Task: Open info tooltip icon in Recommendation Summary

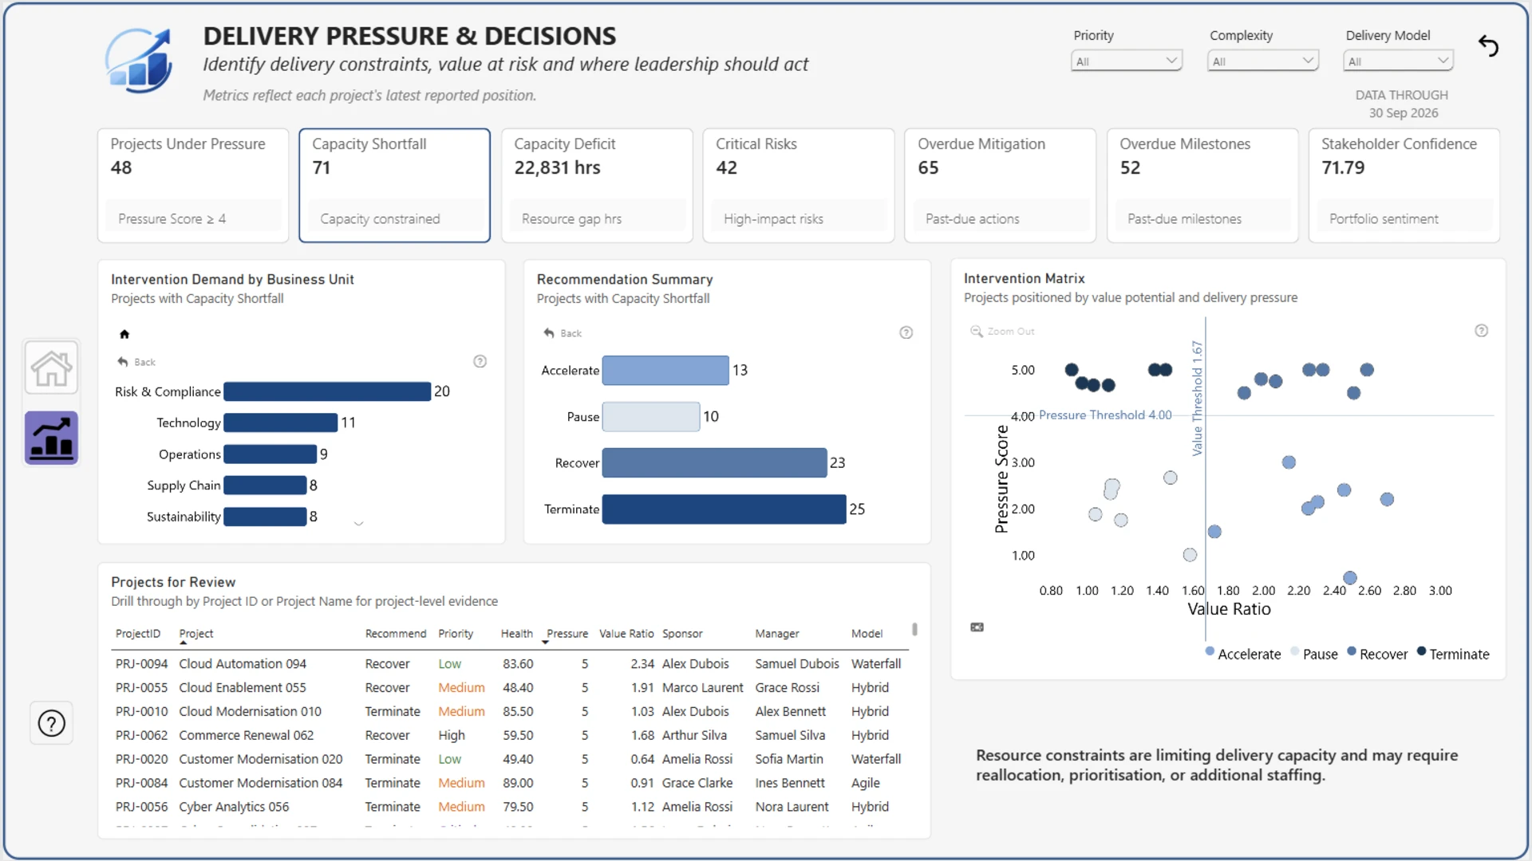Action: [x=906, y=332]
